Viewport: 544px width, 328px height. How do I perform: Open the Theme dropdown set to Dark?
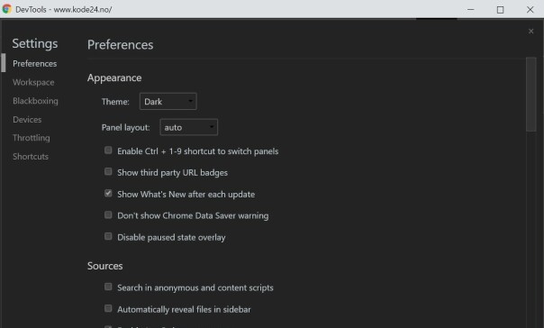(168, 101)
